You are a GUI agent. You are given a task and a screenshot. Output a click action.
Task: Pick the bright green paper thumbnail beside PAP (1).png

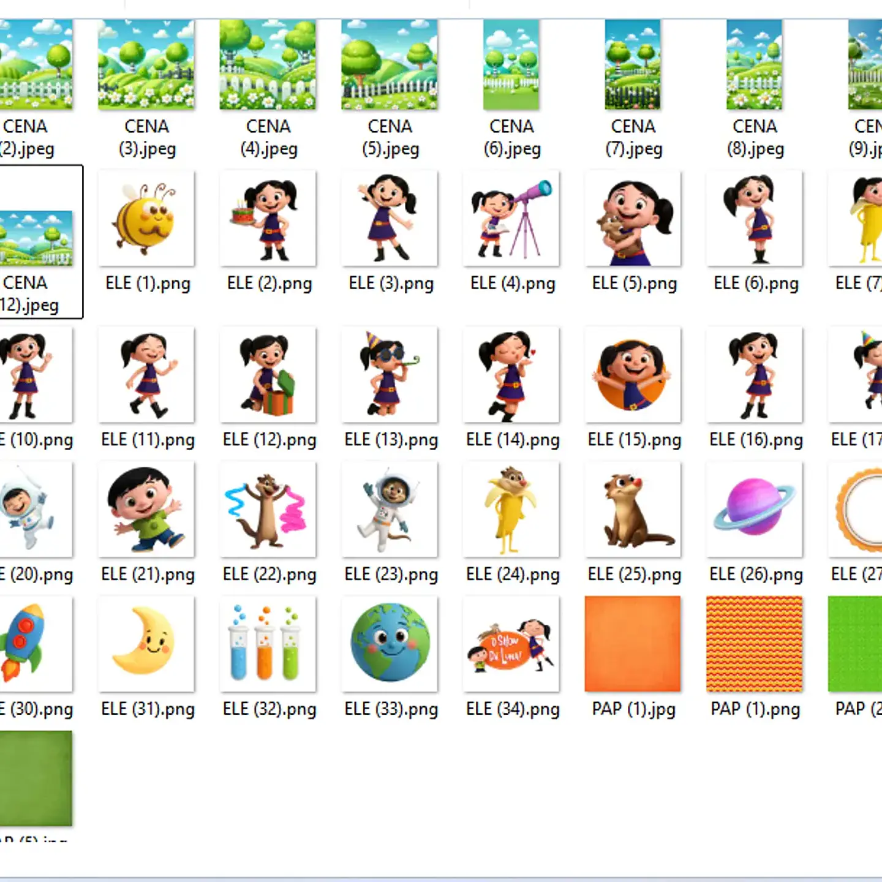(855, 644)
